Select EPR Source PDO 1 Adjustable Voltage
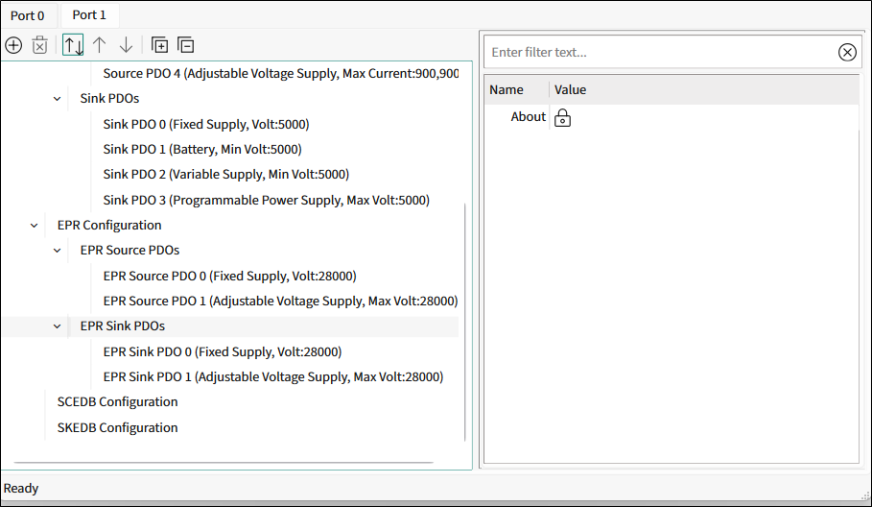The height and width of the screenshot is (507, 872). pyautogui.click(x=280, y=302)
